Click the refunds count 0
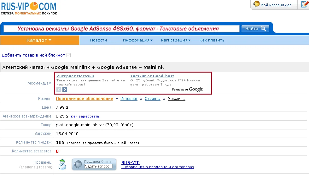This screenshot has height=175, width=309. point(57,151)
